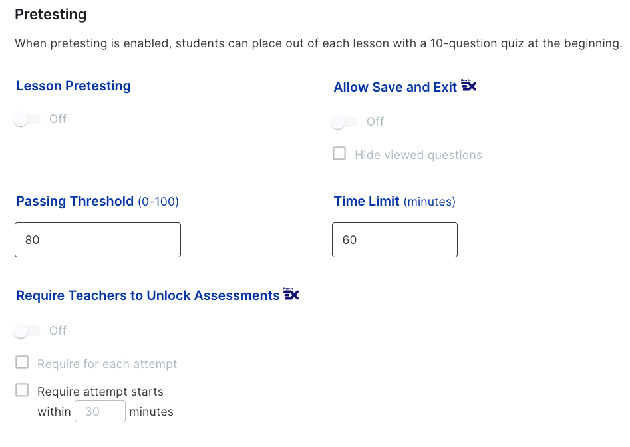Check the Hide viewed questions checkbox
Viewport: 630px width, 447px height.
tap(339, 154)
